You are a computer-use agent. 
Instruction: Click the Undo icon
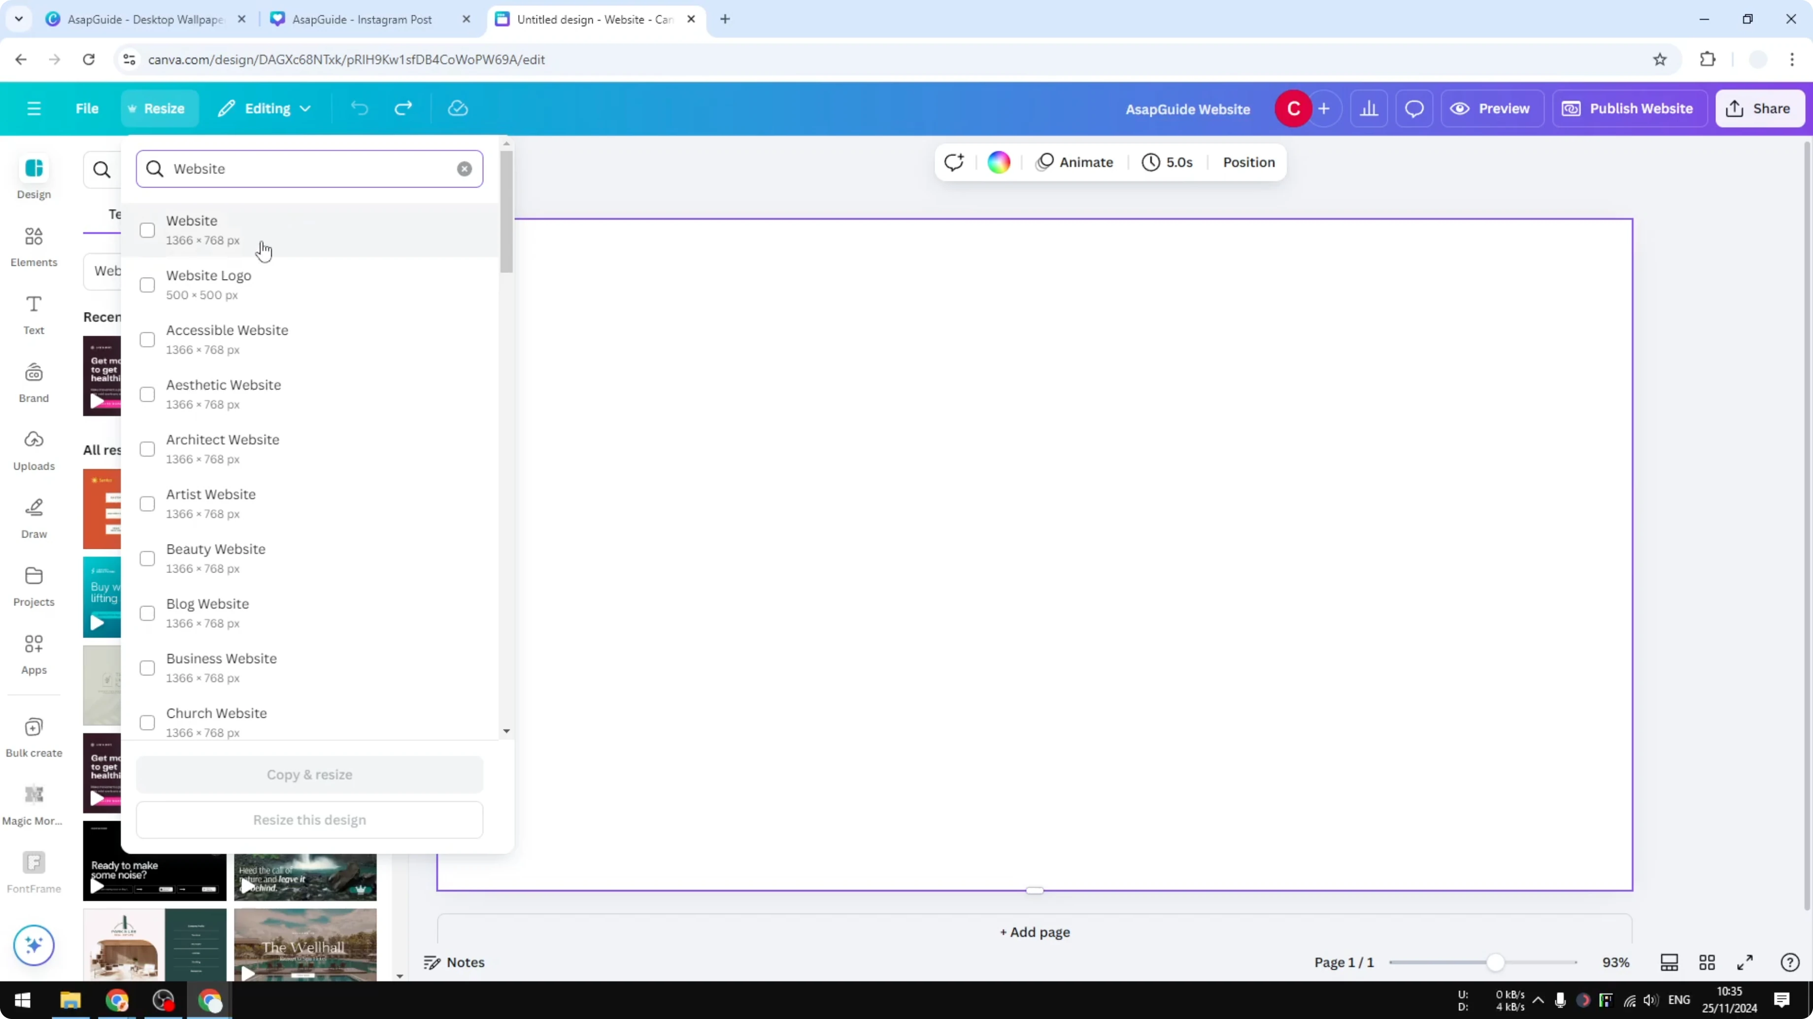359,108
